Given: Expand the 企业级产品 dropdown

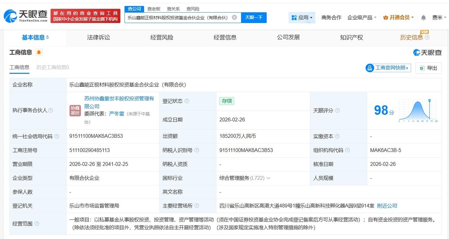Looking at the screenshot, I should (362, 18).
